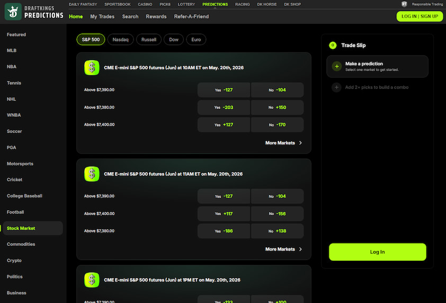Screen dimensions: 446x303
Task: Expand More Markets arrow for 11AM card
Action: tap(300, 249)
